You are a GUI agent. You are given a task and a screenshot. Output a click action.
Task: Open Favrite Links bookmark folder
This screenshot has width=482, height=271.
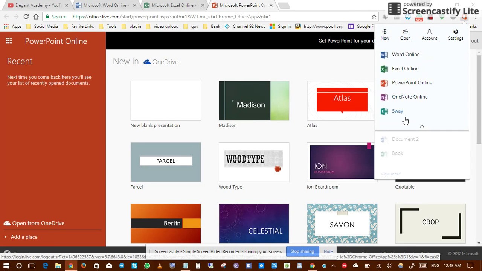(78, 26)
